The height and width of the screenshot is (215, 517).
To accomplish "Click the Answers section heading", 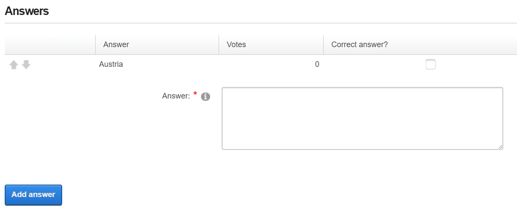I will click(x=27, y=12).
